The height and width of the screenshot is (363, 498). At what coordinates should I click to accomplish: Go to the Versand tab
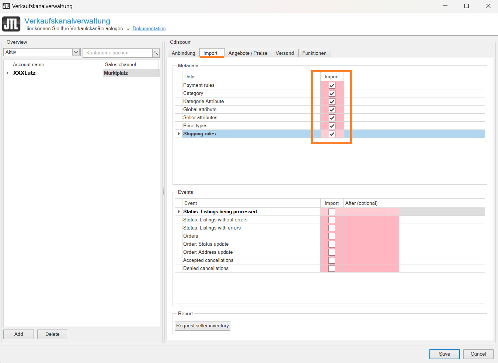285,53
